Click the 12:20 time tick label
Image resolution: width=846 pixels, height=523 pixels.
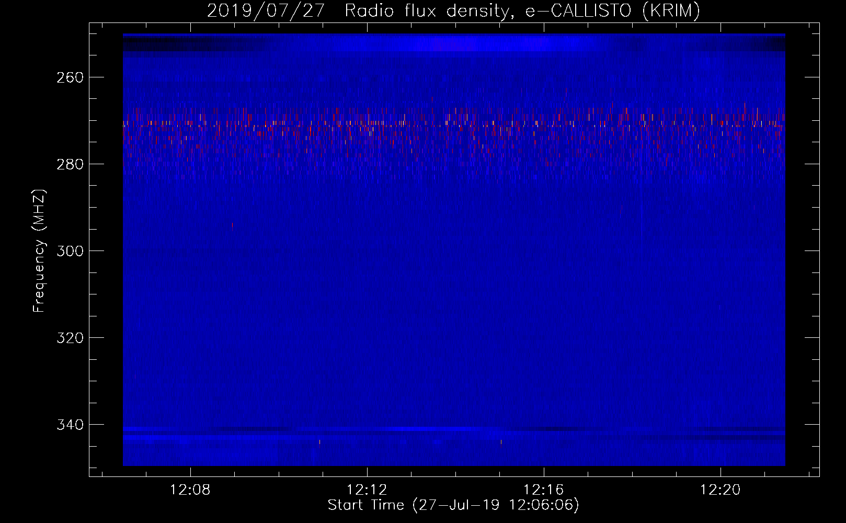pyautogui.click(x=721, y=490)
